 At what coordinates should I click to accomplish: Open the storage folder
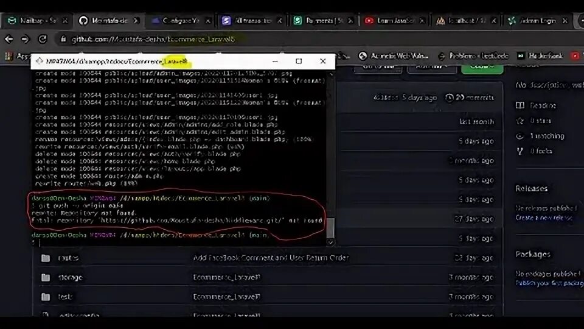(70, 278)
